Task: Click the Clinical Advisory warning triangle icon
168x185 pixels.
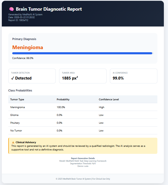Action: 13,142
